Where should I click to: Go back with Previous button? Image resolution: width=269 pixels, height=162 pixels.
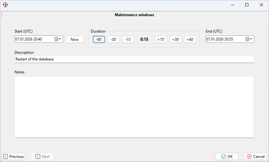[14, 157]
